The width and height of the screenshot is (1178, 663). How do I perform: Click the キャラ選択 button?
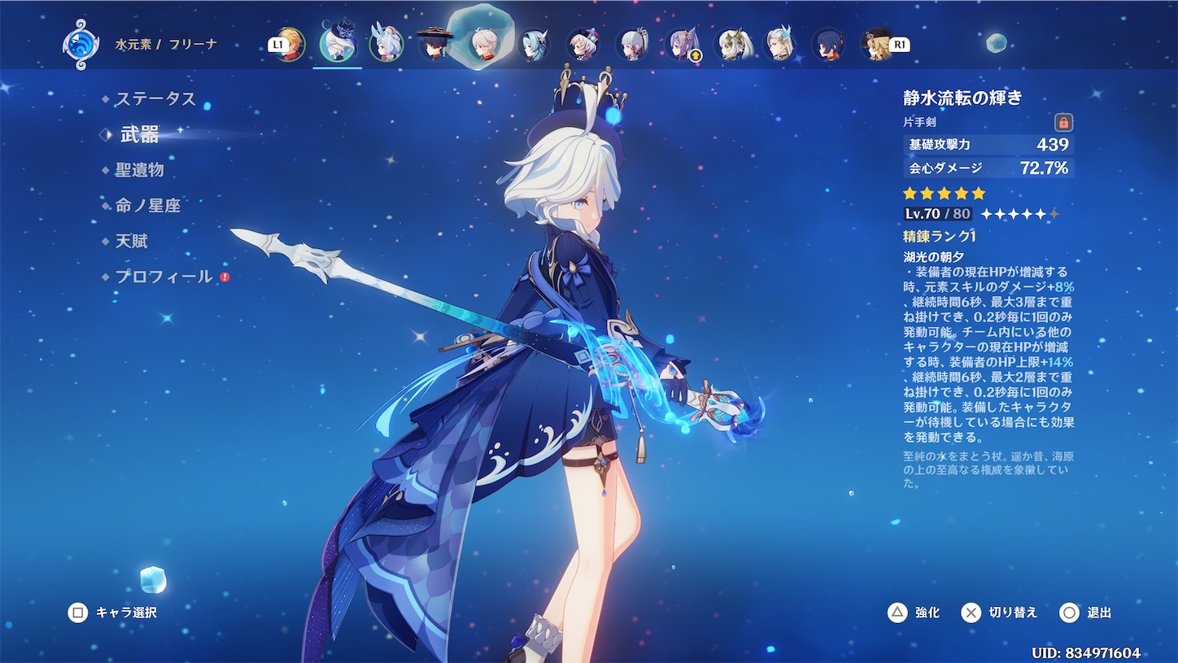click(x=112, y=613)
